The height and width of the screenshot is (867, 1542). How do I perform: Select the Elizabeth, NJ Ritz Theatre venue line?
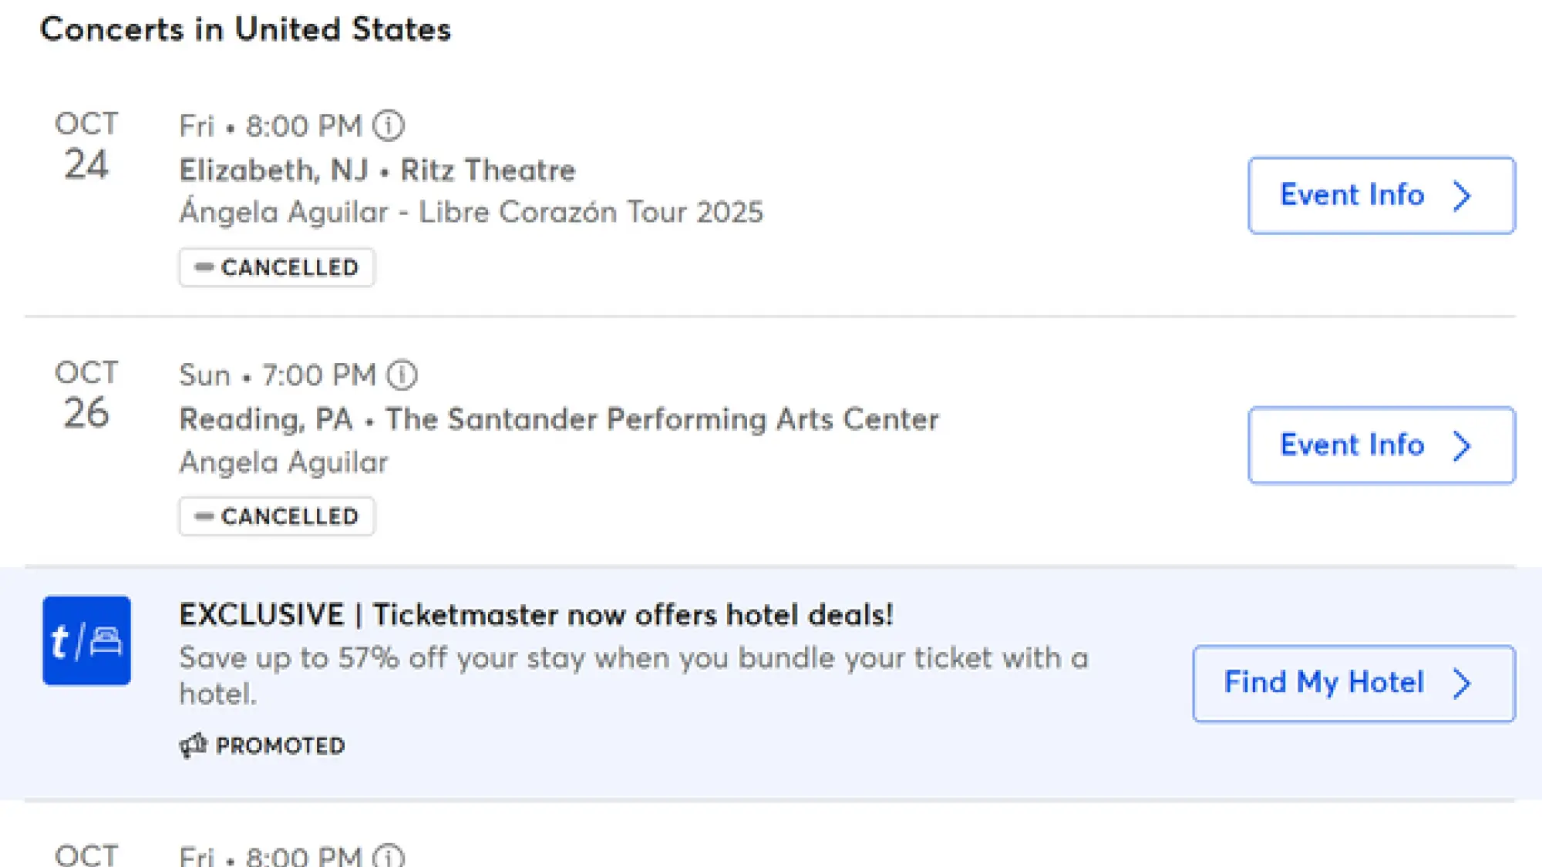tap(377, 170)
